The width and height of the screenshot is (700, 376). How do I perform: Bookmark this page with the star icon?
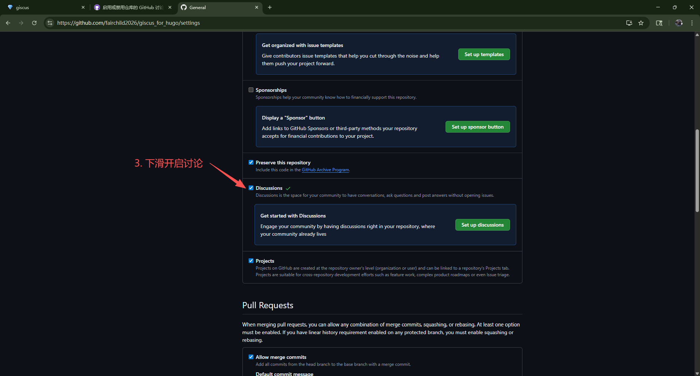coord(641,23)
